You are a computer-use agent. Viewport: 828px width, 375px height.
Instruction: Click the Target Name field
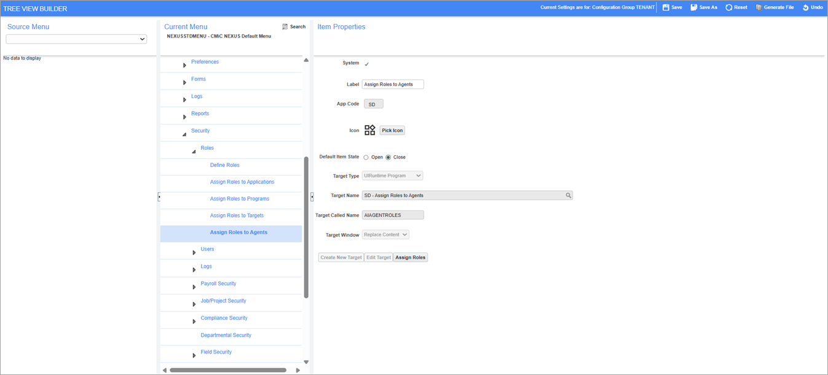[467, 196]
